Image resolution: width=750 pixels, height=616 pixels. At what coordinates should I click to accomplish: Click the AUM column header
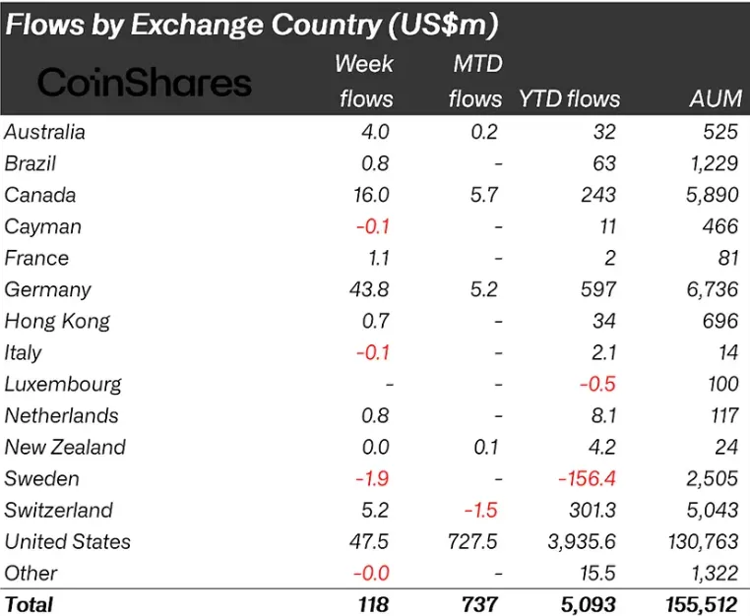(716, 99)
